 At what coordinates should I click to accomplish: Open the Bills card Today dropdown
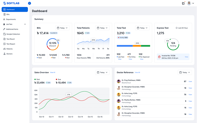[x=62, y=28]
